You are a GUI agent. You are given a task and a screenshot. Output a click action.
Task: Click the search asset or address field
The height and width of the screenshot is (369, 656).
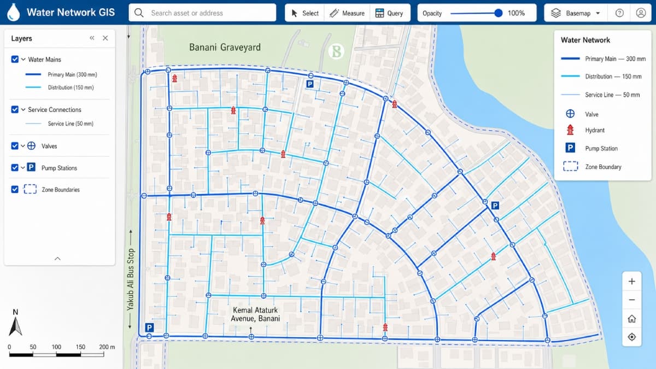point(202,13)
